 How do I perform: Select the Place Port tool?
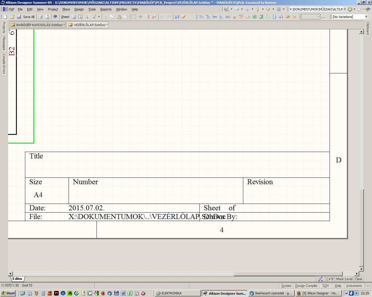pyautogui.click(x=288, y=17)
